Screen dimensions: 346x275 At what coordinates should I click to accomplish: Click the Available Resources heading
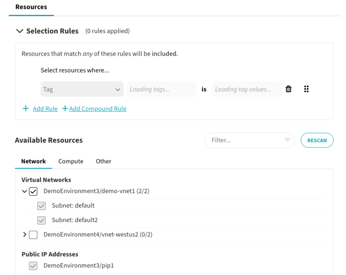tap(49, 140)
